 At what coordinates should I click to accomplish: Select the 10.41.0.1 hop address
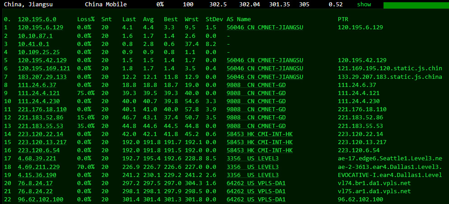[x=33, y=44]
